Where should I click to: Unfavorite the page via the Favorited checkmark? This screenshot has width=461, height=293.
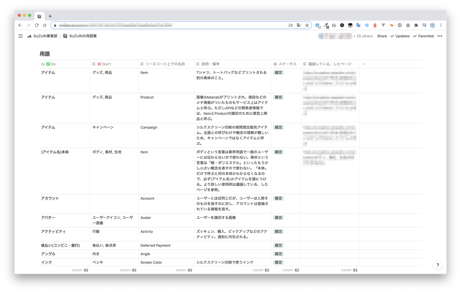415,36
